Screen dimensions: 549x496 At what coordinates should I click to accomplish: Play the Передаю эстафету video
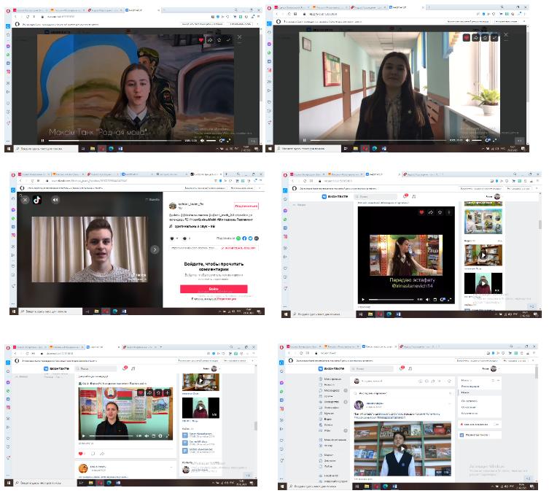pos(363,300)
